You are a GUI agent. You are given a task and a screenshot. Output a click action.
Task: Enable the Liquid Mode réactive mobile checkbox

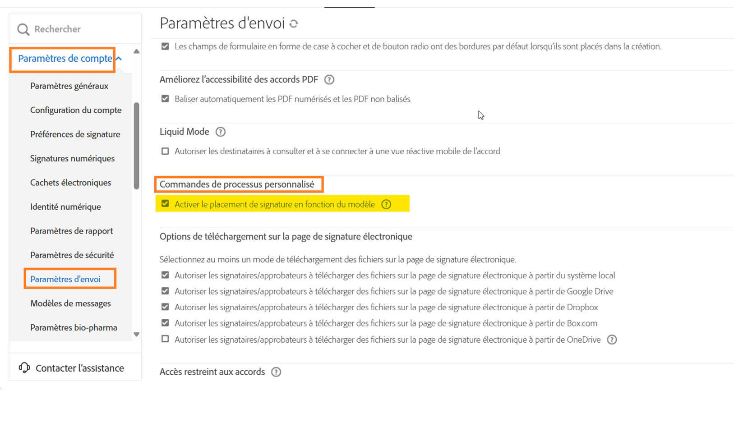pyautogui.click(x=165, y=151)
